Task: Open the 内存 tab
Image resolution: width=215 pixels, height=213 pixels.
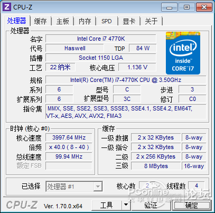Action: coord(85,22)
